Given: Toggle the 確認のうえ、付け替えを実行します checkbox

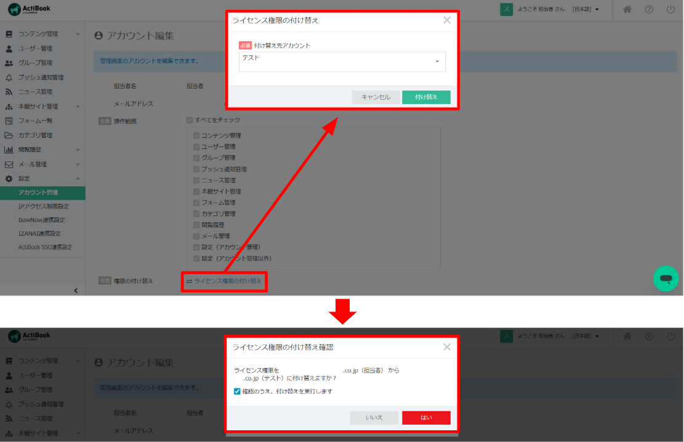Looking at the screenshot, I should (237, 392).
